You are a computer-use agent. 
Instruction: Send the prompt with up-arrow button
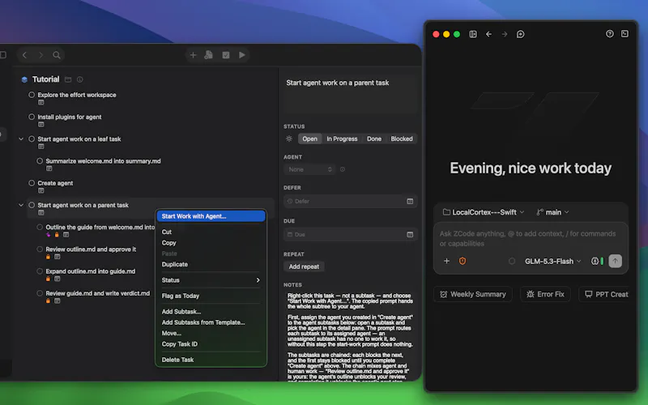(616, 261)
